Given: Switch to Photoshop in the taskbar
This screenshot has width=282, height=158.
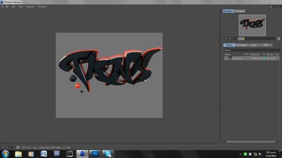Looking at the screenshot, I should [x=95, y=154].
